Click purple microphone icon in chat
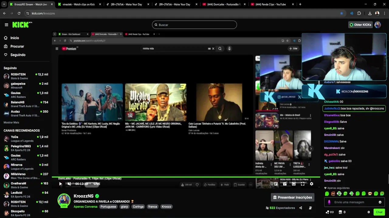The height and width of the screenshot is (218, 389). point(329,202)
